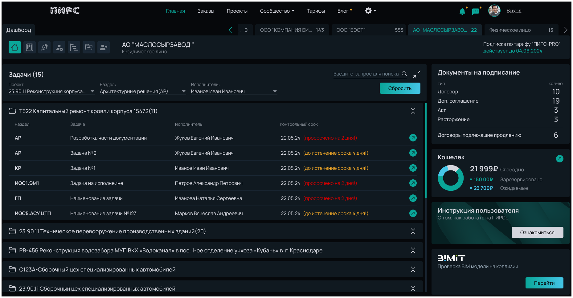
Task: Open the wallet details arrow icon
Action: pos(559,159)
